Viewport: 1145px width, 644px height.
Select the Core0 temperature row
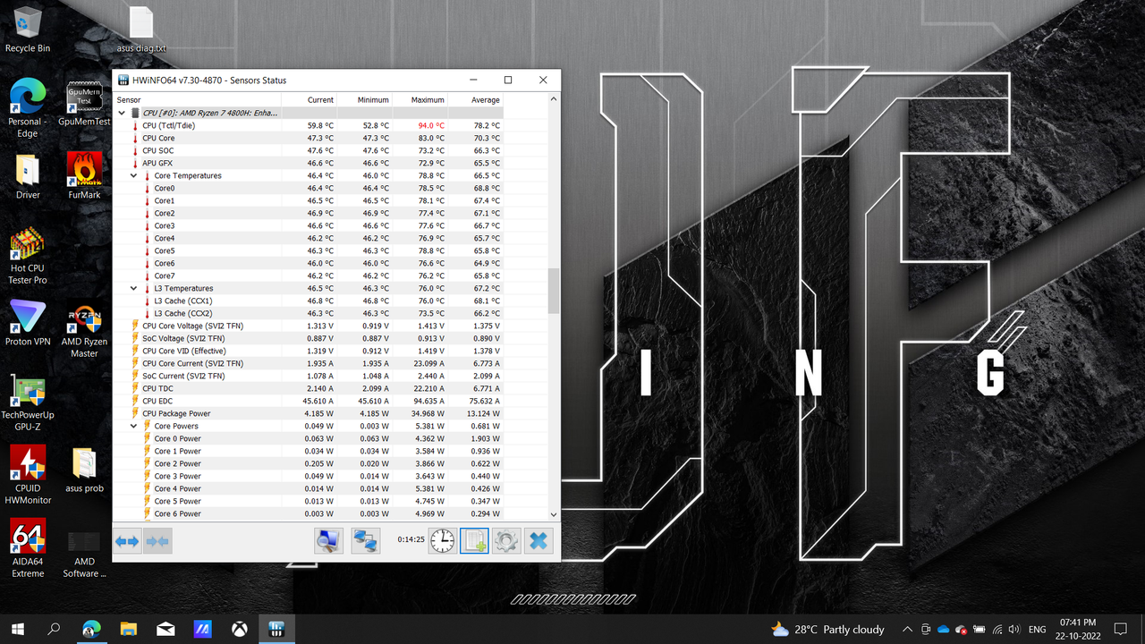309,189
